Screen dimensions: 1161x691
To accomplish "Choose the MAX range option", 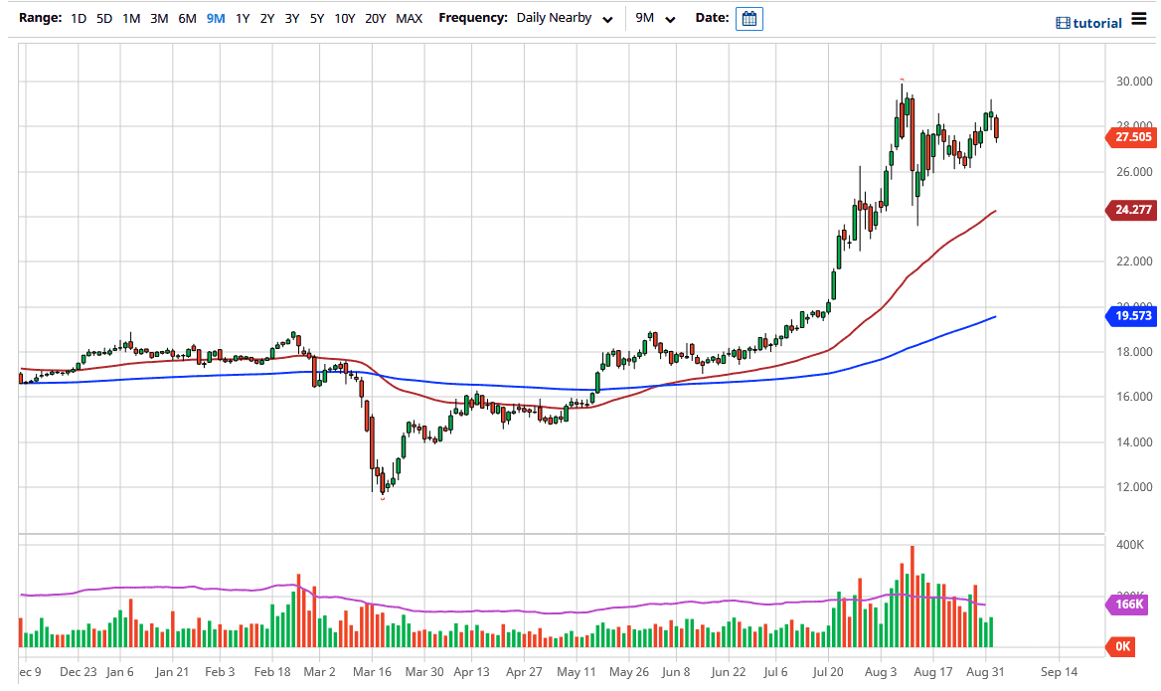I will [409, 19].
